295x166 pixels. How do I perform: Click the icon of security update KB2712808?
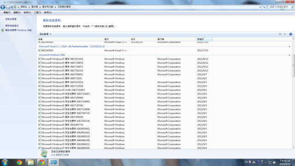[x=40, y=109]
